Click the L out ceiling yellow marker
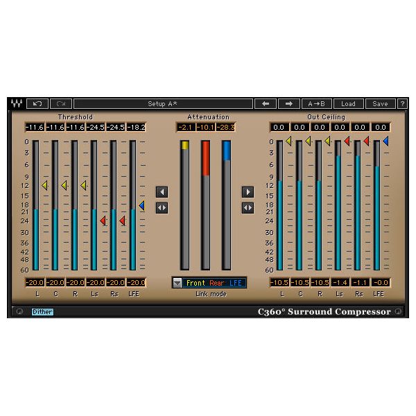 [x=288, y=141]
